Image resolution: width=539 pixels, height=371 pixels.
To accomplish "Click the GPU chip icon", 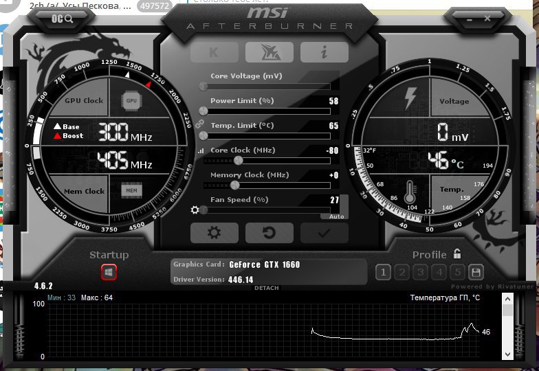I will pyautogui.click(x=131, y=100).
